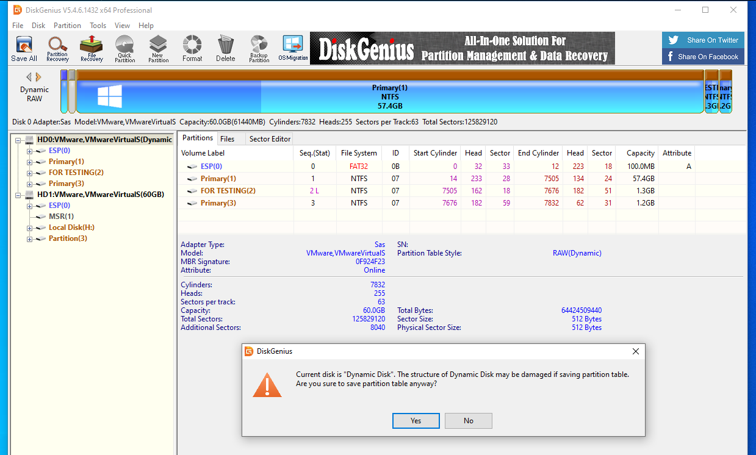Click the disk icon beside Primary(1) in table
The height and width of the screenshot is (455, 756).
tap(192, 179)
